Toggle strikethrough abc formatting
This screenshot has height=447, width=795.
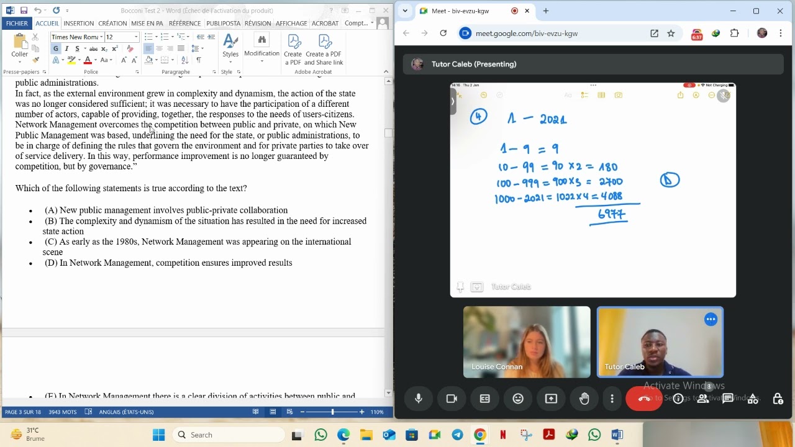tap(93, 48)
